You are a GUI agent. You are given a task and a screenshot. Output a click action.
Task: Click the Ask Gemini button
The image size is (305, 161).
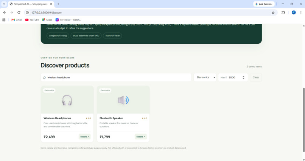click(x=264, y=4)
